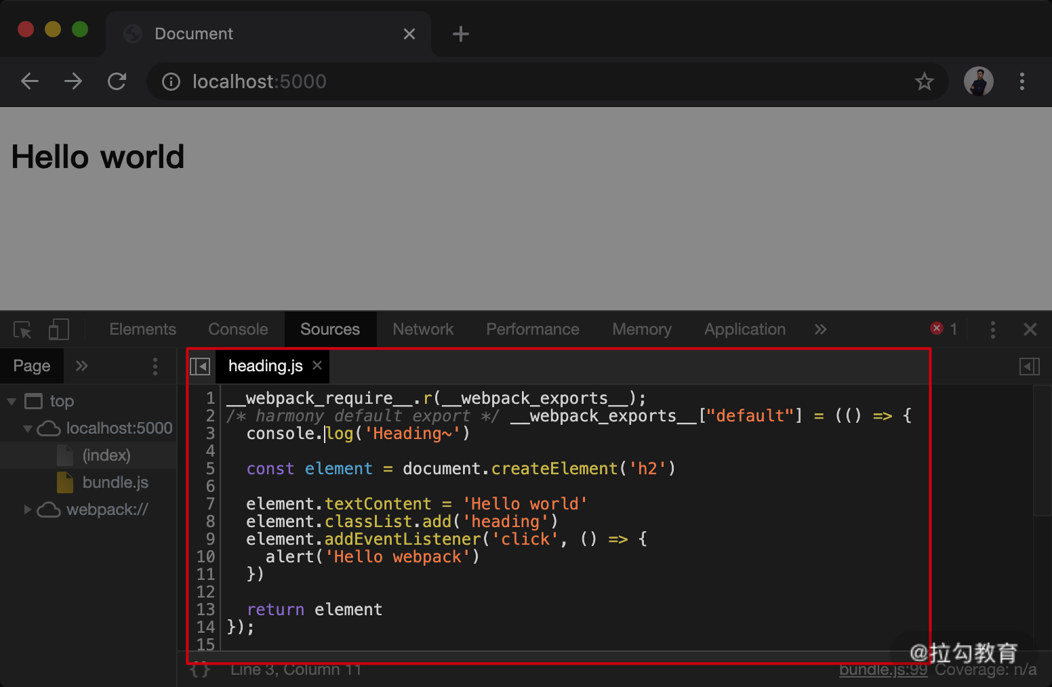The width and height of the screenshot is (1052, 687).
Task: Click the return keyword on line 13
Action: point(275,610)
